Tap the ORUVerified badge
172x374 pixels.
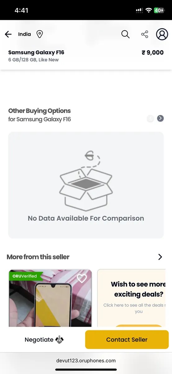point(25,276)
